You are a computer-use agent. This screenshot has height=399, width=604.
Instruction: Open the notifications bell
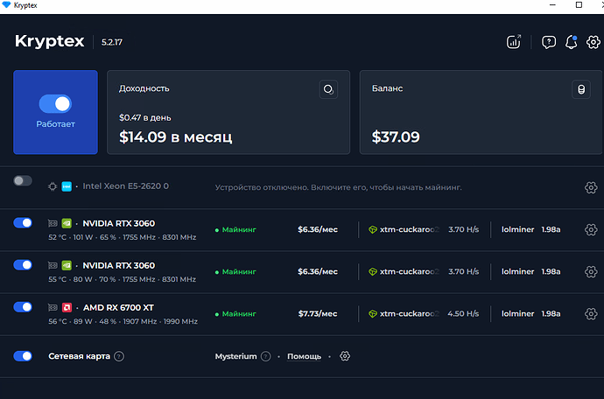[571, 42]
